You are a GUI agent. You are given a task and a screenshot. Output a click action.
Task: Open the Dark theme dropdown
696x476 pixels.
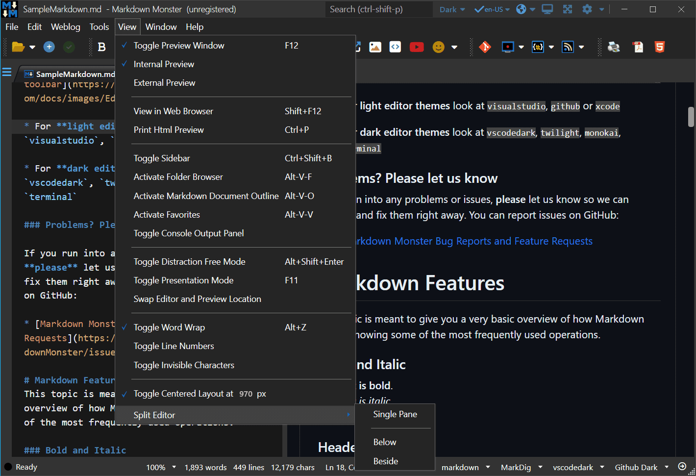click(452, 9)
